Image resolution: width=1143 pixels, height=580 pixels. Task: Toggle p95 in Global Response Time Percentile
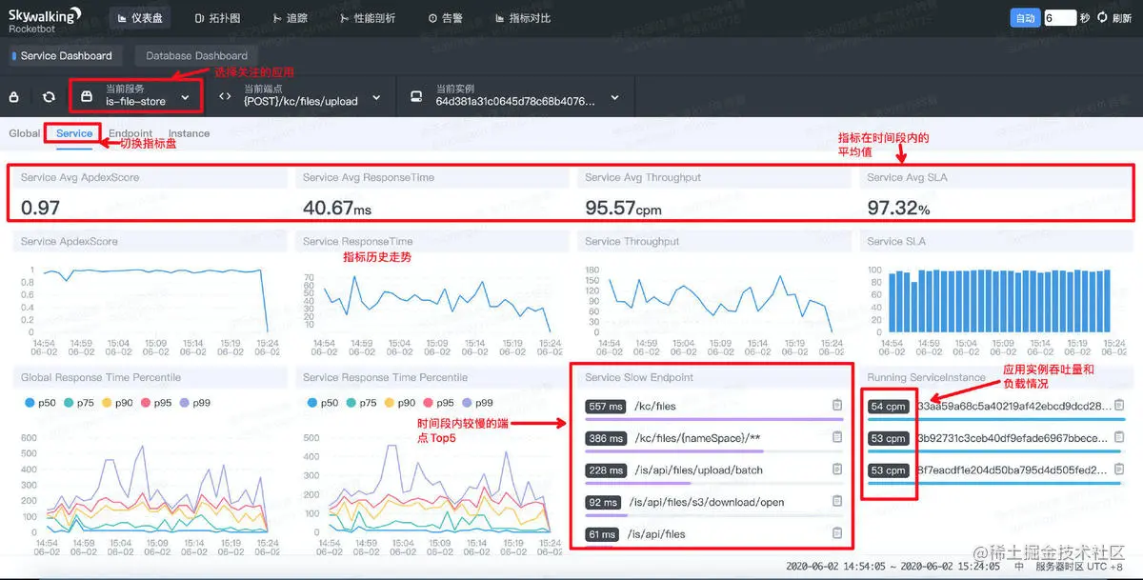[x=158, y=403]
